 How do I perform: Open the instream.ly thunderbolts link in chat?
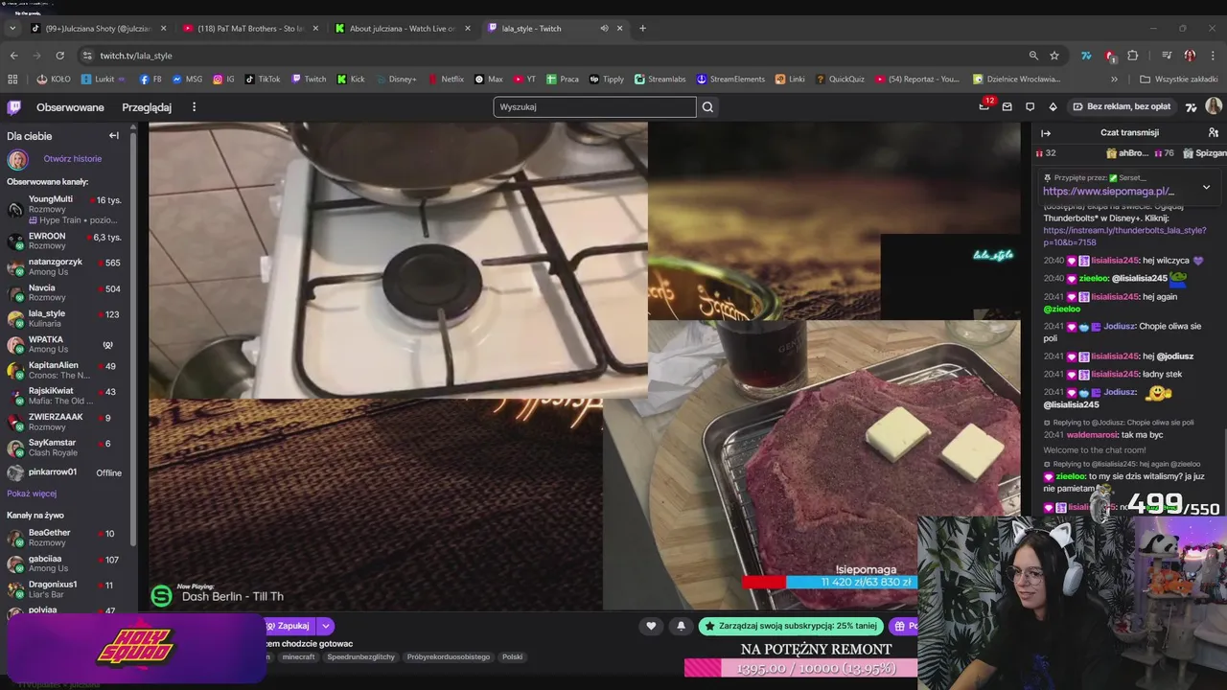tap(1124, 237)
